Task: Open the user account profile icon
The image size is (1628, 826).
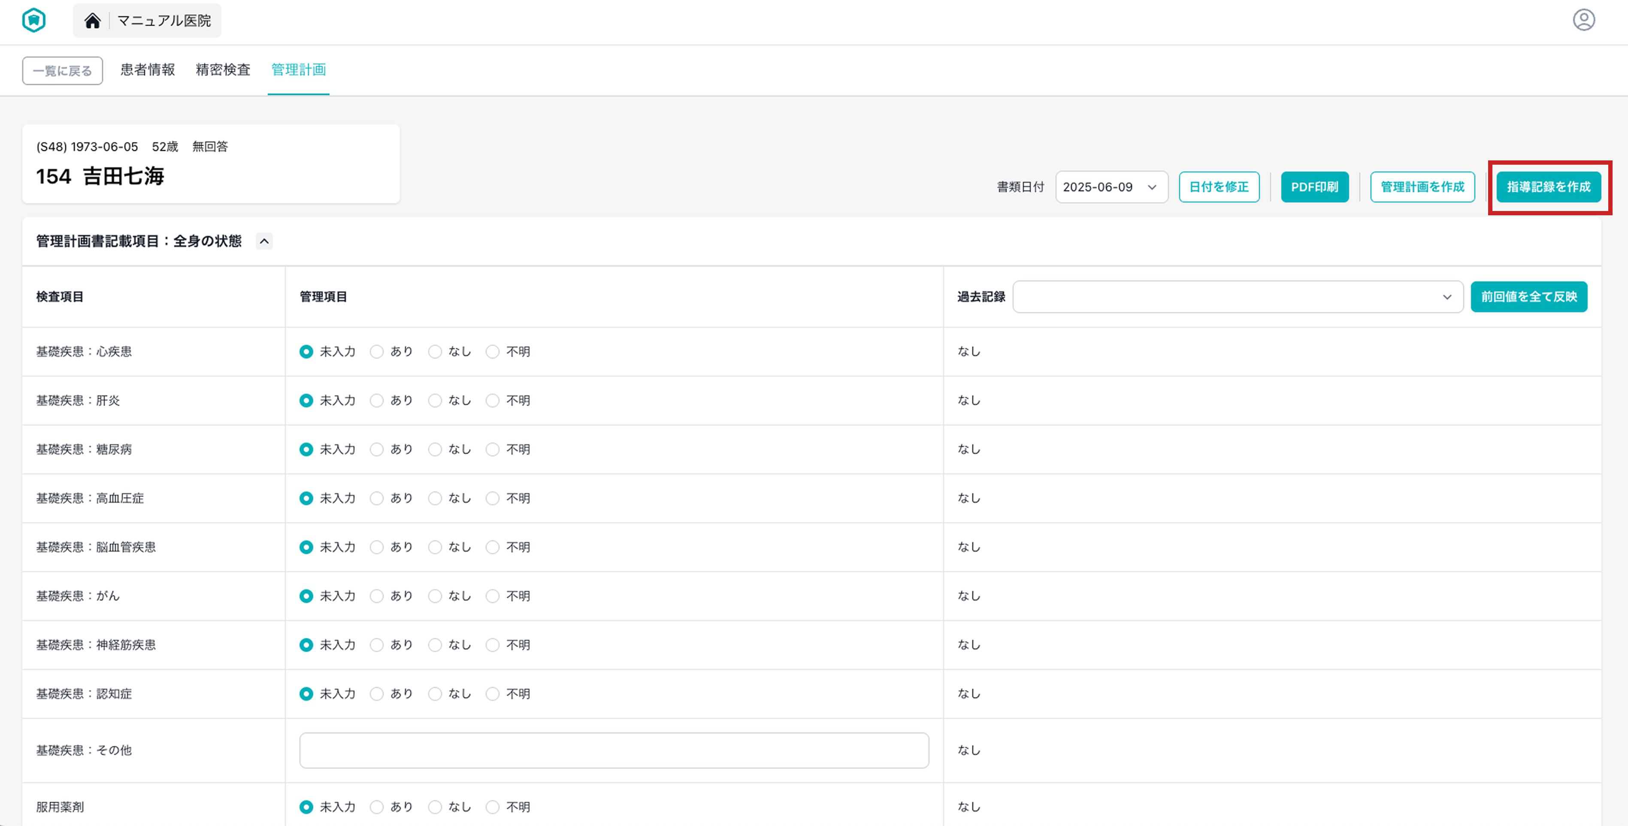Action: coord(1584,20)
